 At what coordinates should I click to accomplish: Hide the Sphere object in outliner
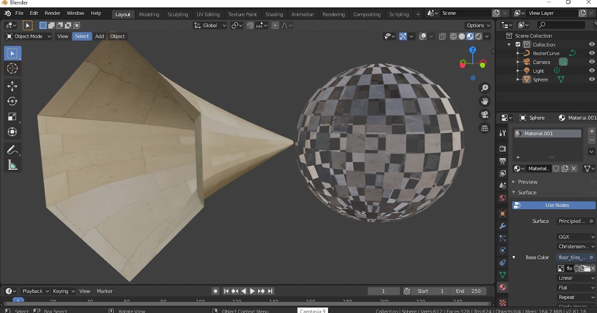pyautogui.click(x=592, y=79)
